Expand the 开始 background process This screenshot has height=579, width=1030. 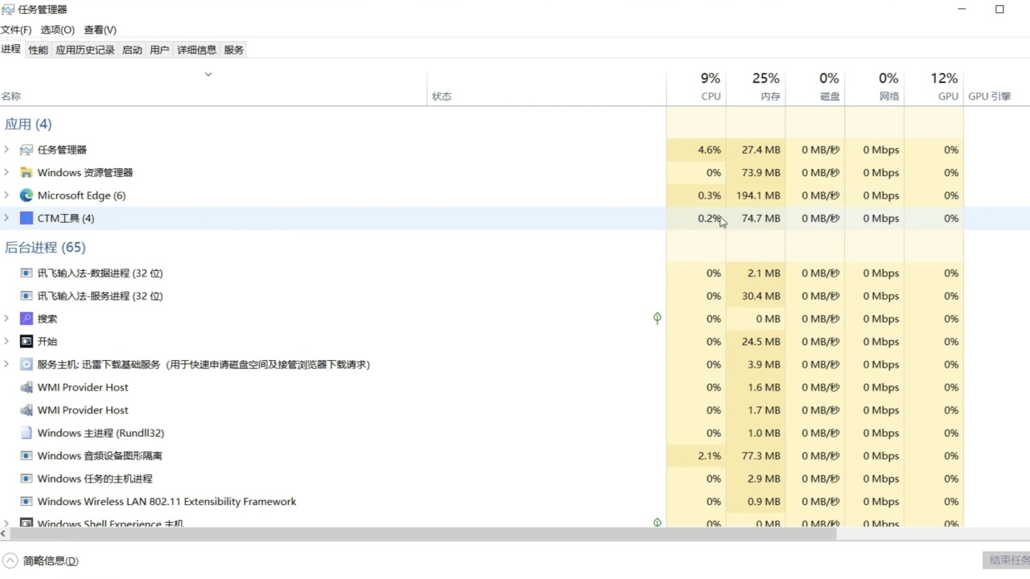(6, 342)
